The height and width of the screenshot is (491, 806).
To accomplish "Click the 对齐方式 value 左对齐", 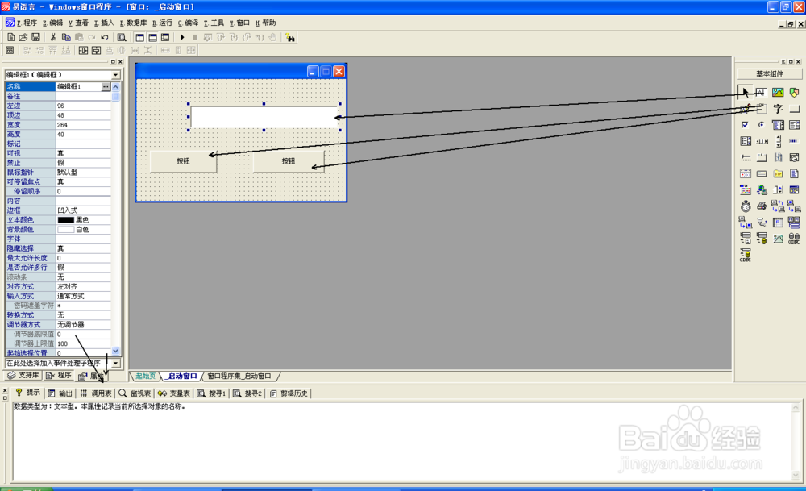I will coord(83,286).
